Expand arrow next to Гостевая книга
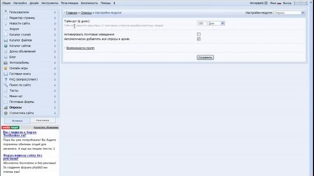The width and height of the screenshot is (314, 176). (55, 74)
